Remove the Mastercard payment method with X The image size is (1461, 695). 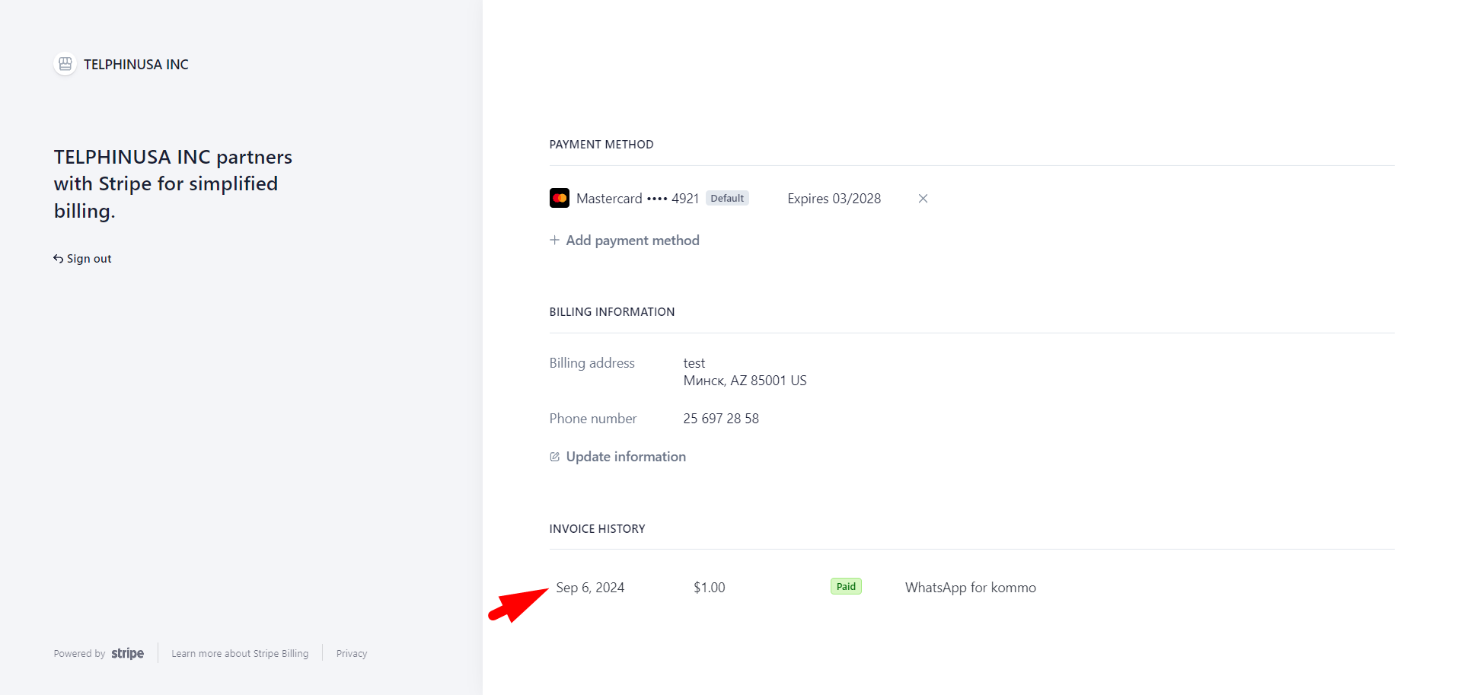point(923,198)
